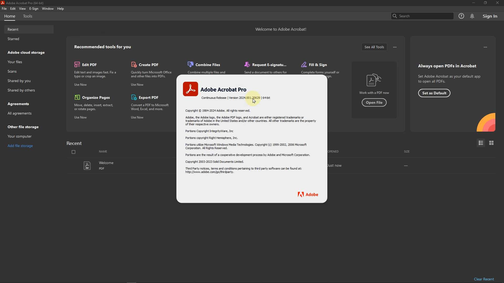Click the Add file storage link

pyautogui.click(x=20, y=146)
